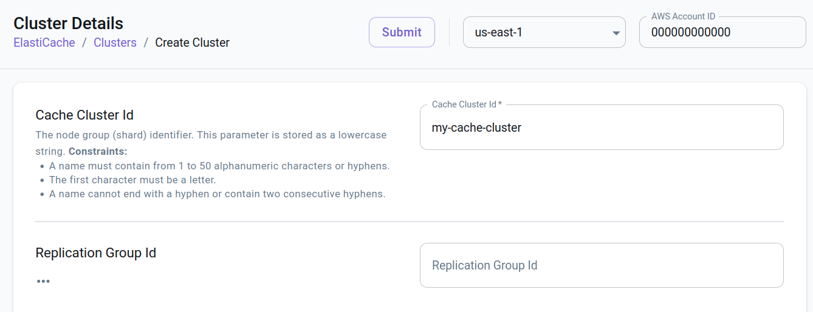
Task: Go to the ElastiCache breadcrumb link
Action: coord(44,43)
